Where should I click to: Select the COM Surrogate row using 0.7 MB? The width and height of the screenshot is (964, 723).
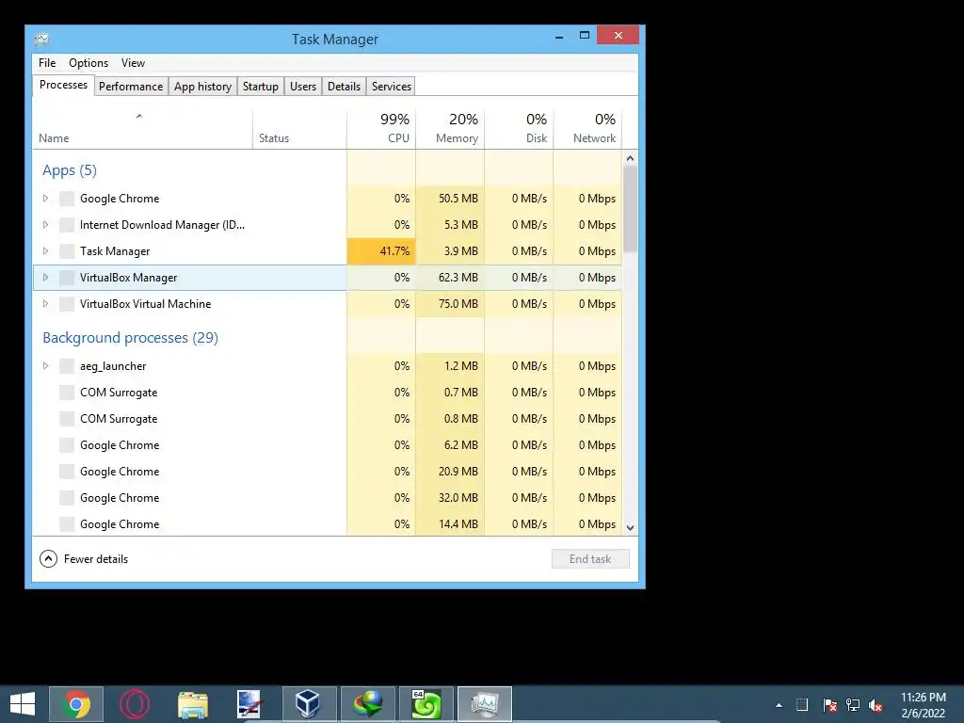point(327,393)
